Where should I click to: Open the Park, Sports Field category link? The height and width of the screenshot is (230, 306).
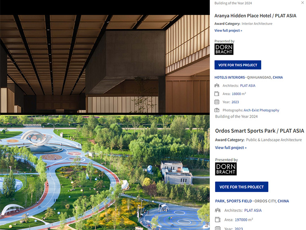(x=233, y=201)
